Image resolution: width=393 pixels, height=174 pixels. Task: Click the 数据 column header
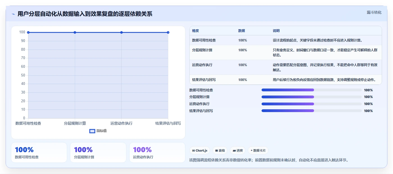click(242, 31)
